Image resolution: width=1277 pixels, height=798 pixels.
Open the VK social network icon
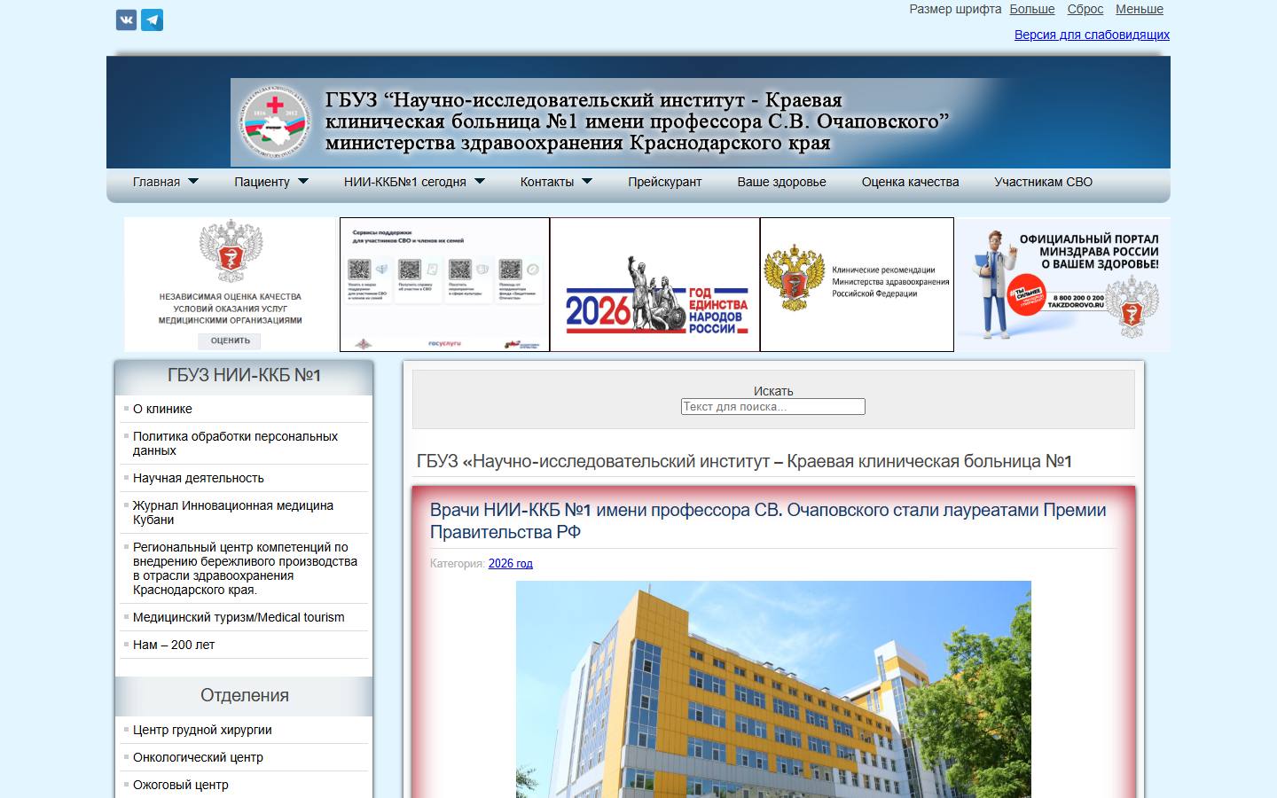tap(127, 20)
